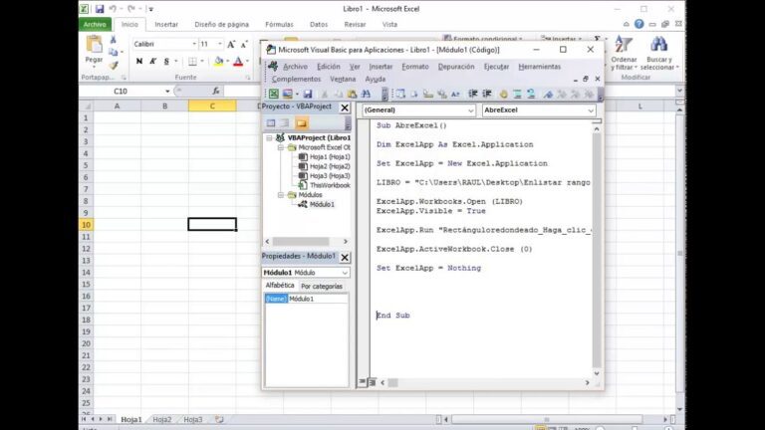Switch to Full Module View at code window bottom
Image resolution: width=765 pixels, height=430 pixels.
pos(372,382)
